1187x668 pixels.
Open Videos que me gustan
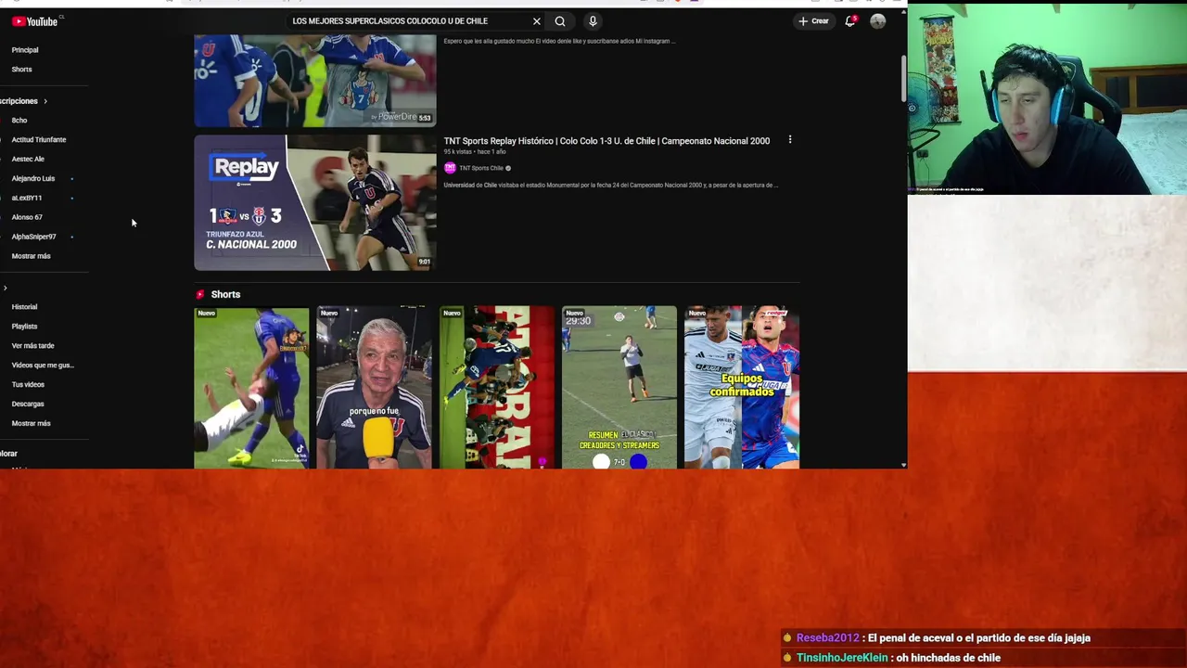tap(43, 366)
